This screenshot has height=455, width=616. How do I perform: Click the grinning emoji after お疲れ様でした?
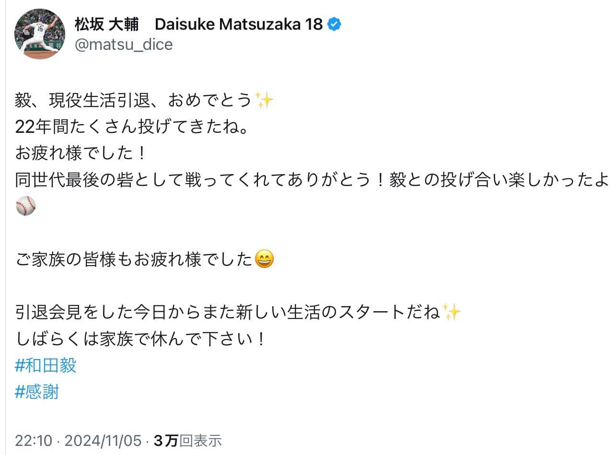[x=264, y=259]
